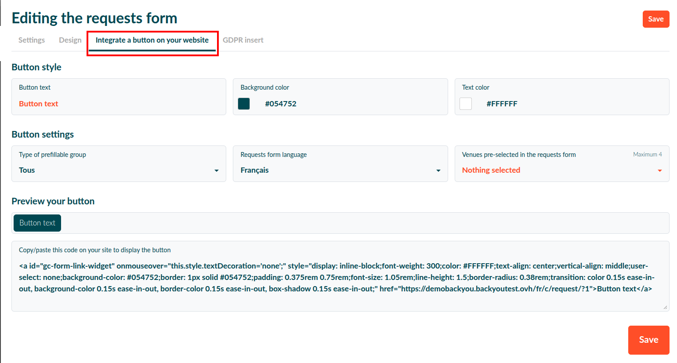Screen dimensions: 677x363
Task: Select Integrate a button on your website tab
Action: click(x=152, y=40)
